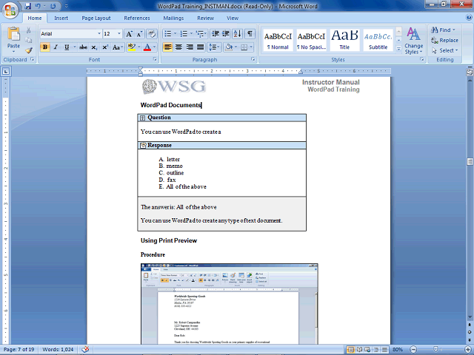Viewport: 474px width, 355px height.
Task: Click the Find button
Action: click(443, 30)
